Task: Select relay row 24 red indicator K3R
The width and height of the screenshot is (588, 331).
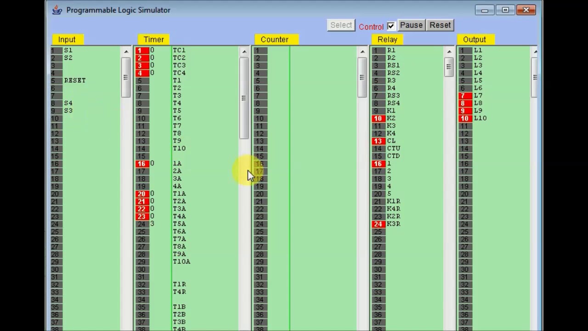Action: pos(378,224)
